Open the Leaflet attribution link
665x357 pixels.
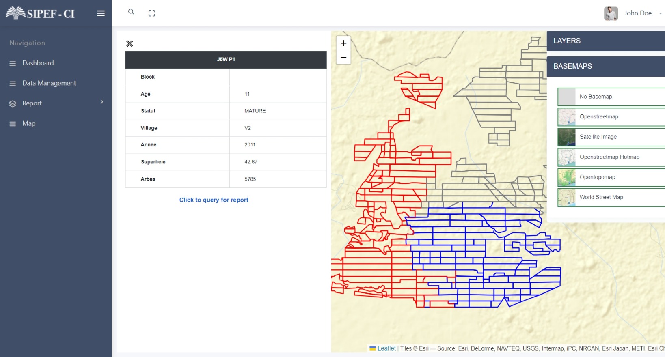386,348
